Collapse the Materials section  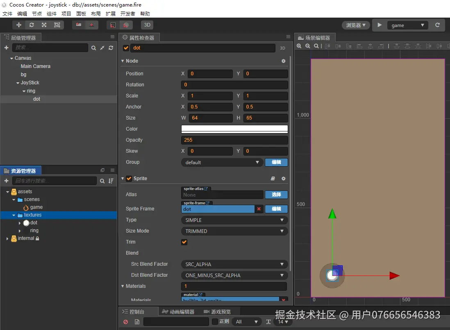click(123, 286)
